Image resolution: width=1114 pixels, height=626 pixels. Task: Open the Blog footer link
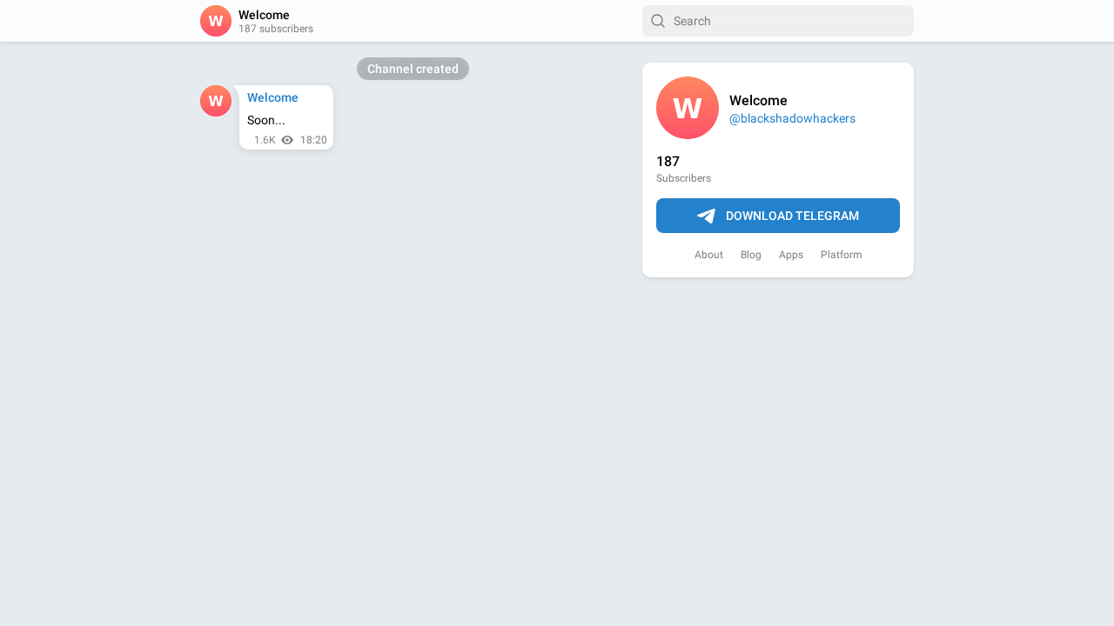(751, 255)
